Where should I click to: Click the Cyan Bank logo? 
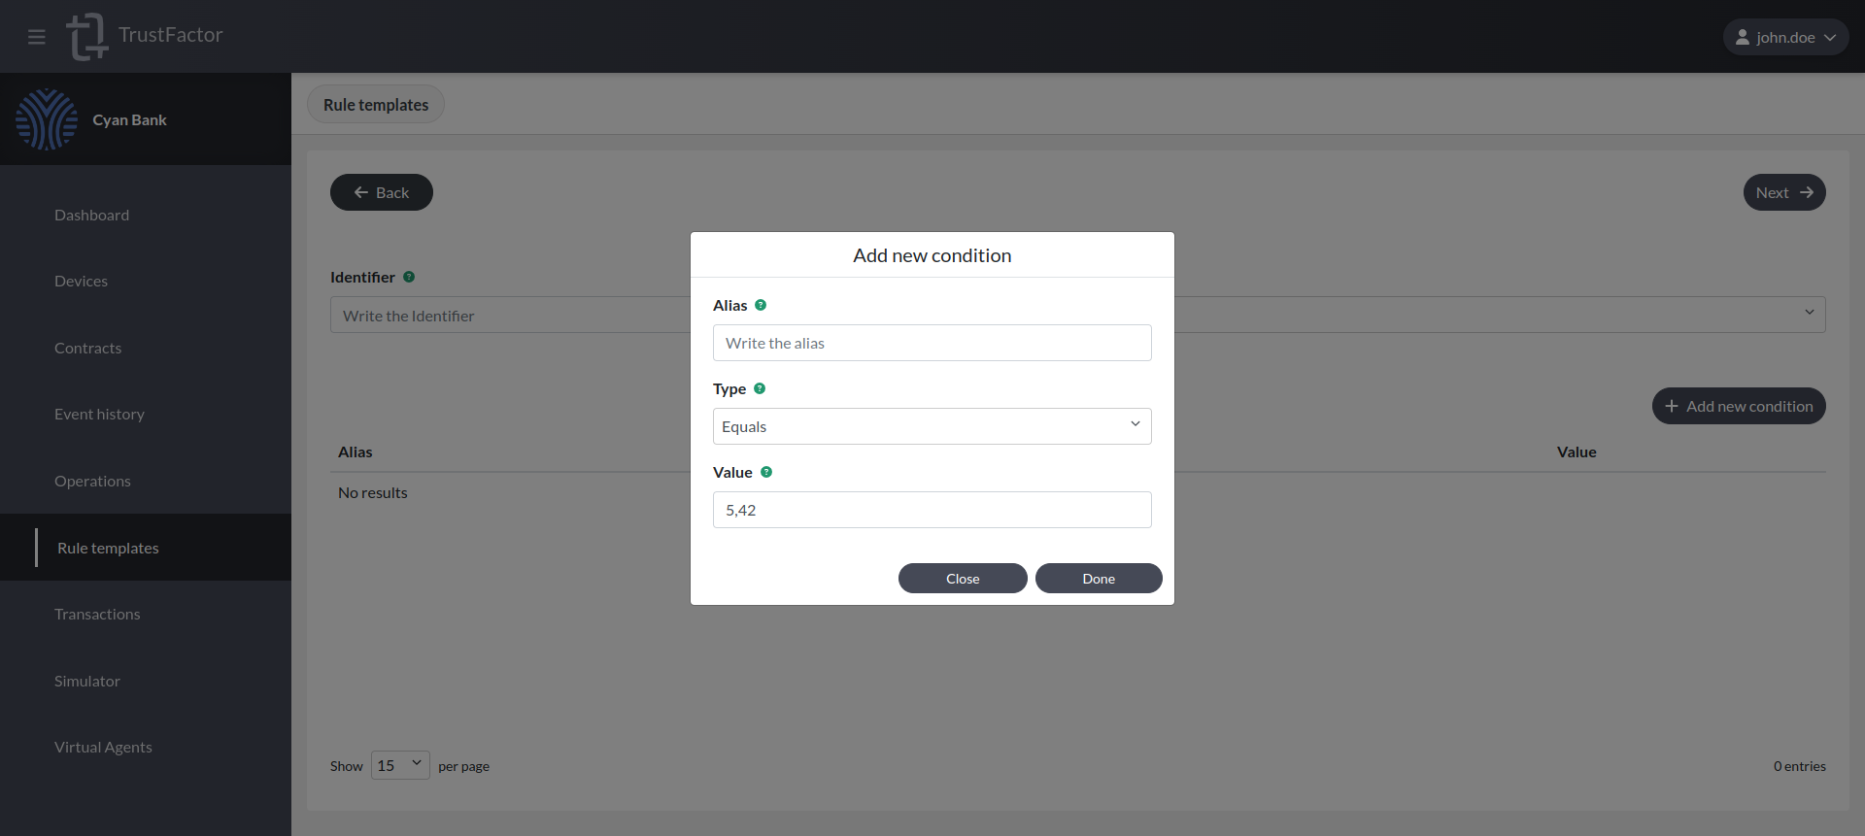coord(47,119)
